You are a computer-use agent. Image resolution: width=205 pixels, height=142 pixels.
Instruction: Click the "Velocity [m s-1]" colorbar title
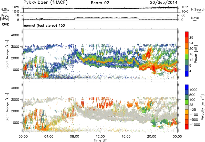click(202, 107)
